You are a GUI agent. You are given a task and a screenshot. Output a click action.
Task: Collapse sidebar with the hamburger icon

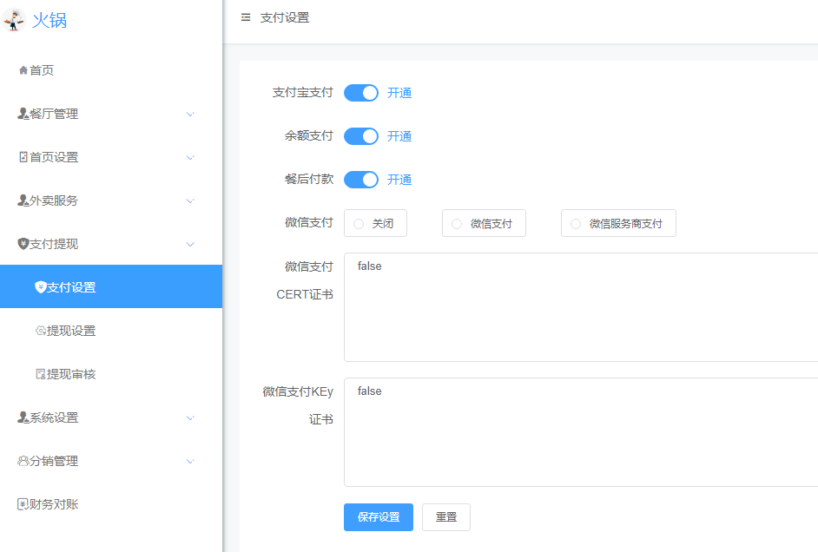click(x=246, y=17)
